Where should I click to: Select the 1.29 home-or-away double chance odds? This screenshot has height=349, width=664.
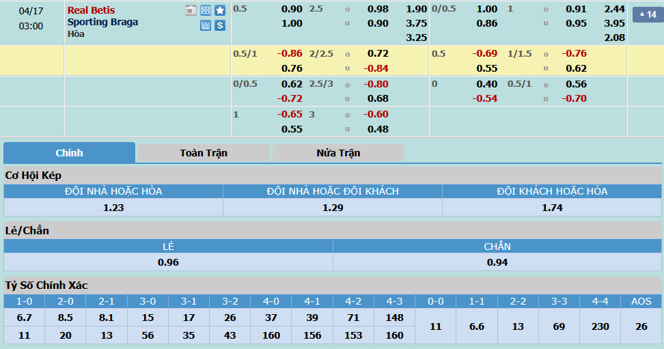pyautogui.click(x=333, y=208)
